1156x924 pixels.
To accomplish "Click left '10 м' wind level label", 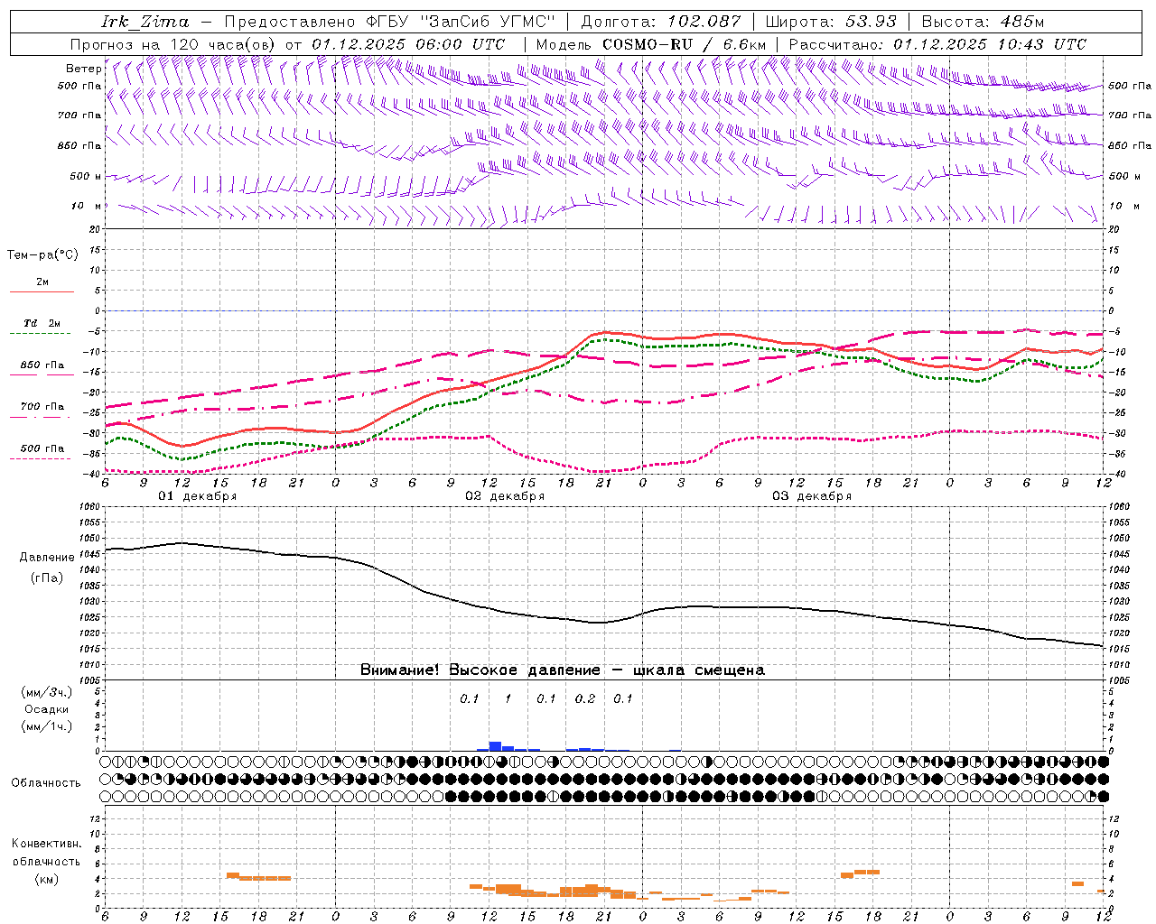I will coord(86,206).
